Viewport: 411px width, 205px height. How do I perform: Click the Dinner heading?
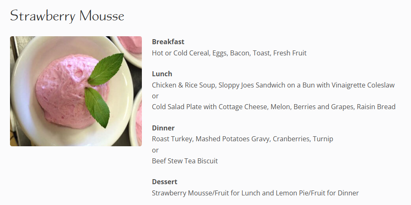click(163, 128)
